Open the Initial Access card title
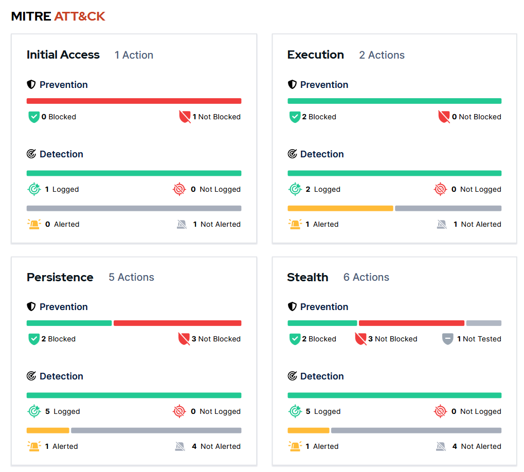Image resolution: width=524 pixels, height=472 pixels. point(63,55)
